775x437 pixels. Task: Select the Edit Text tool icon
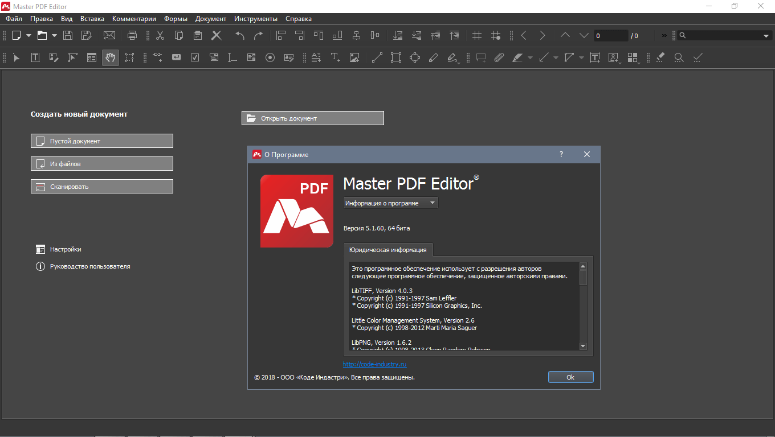coord(35,57)
